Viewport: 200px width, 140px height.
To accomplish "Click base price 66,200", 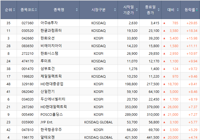I will click(x=132, y=130).
